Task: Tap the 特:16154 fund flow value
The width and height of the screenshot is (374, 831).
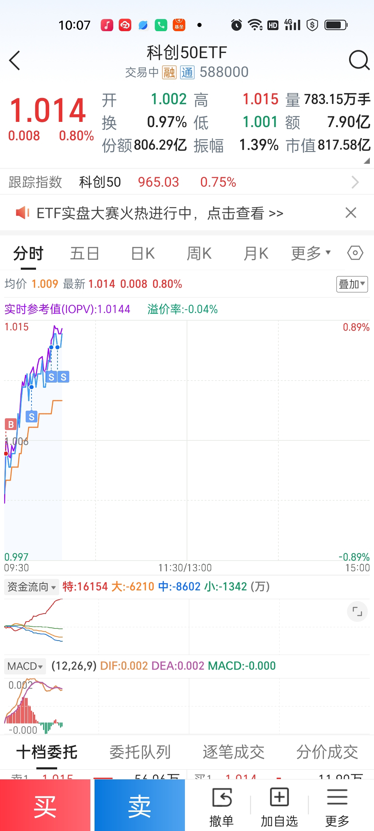Action: 85,587
